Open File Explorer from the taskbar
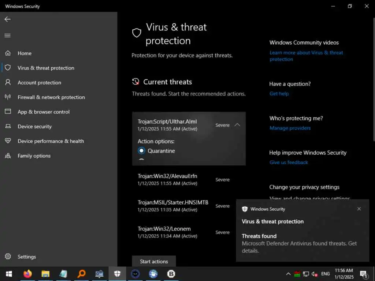This screenshot has height=281, width=375. pos(45,274)
